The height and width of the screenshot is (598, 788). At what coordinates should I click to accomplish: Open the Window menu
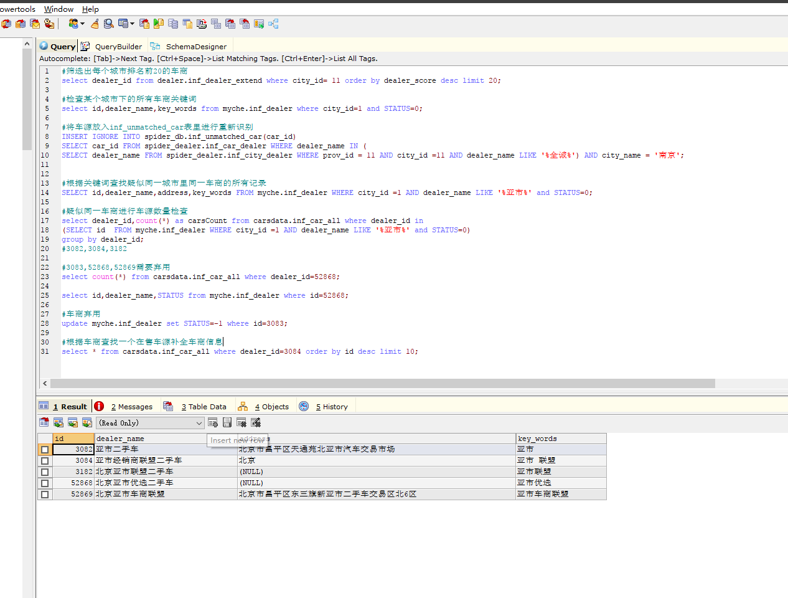pyautogui.click(x=59, y=9)
